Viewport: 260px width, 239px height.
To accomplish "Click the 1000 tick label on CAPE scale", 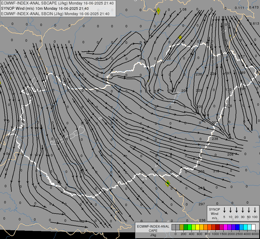I will point(215,234).
